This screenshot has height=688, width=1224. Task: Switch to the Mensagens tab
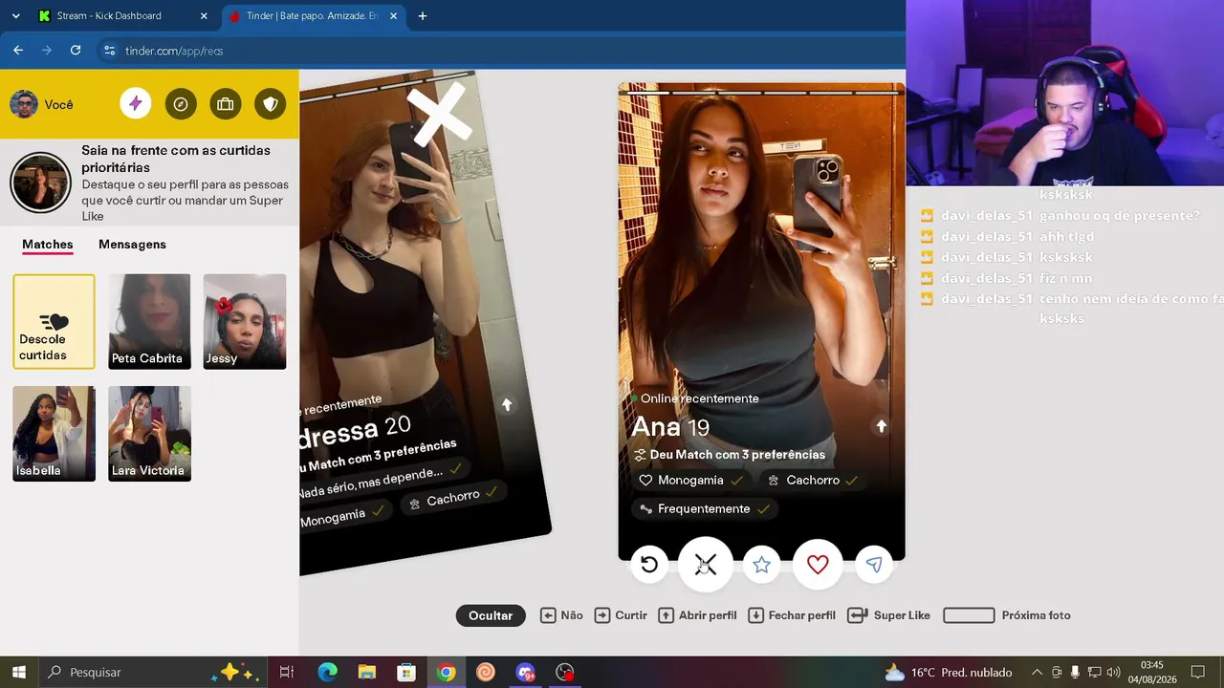pyautogui.click(x=132, y=245)
